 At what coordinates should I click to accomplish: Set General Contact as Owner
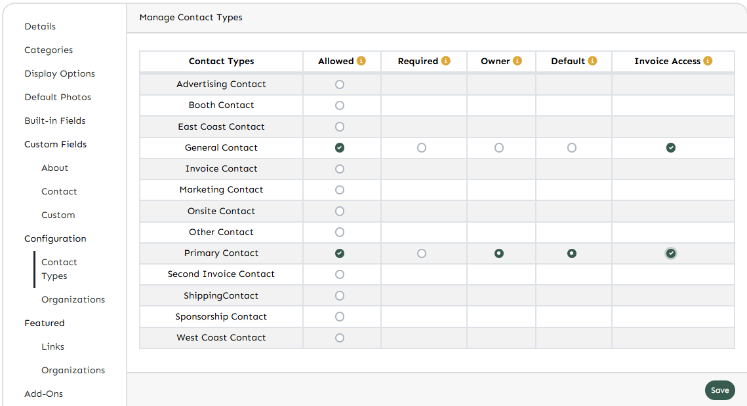click(499, 148)
